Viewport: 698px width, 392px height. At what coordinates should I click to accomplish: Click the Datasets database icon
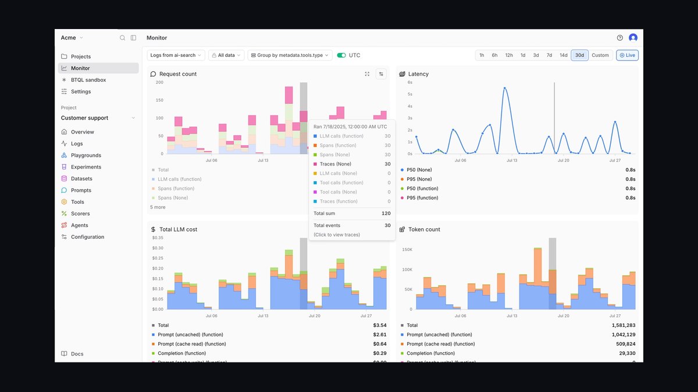click(x=65, y=178)
